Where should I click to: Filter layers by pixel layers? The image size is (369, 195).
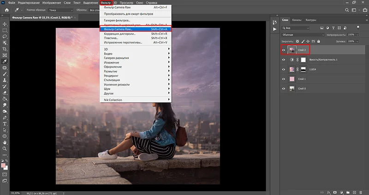[321, 28]
